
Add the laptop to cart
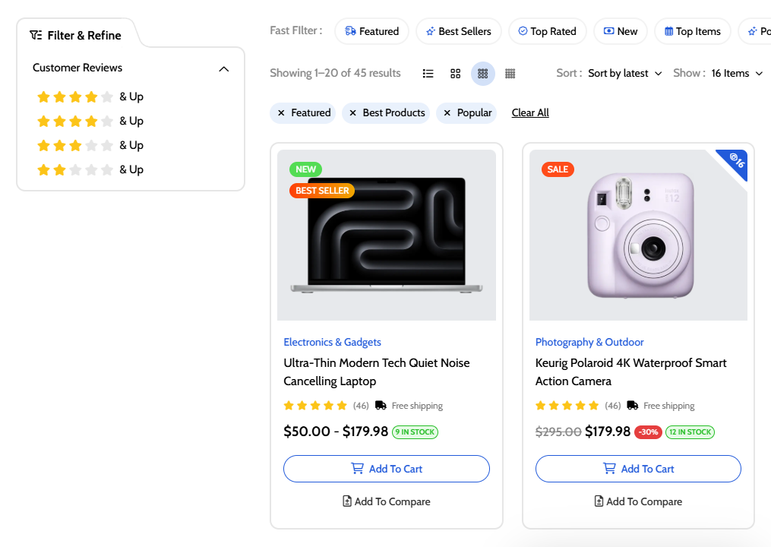click(386, 469)
